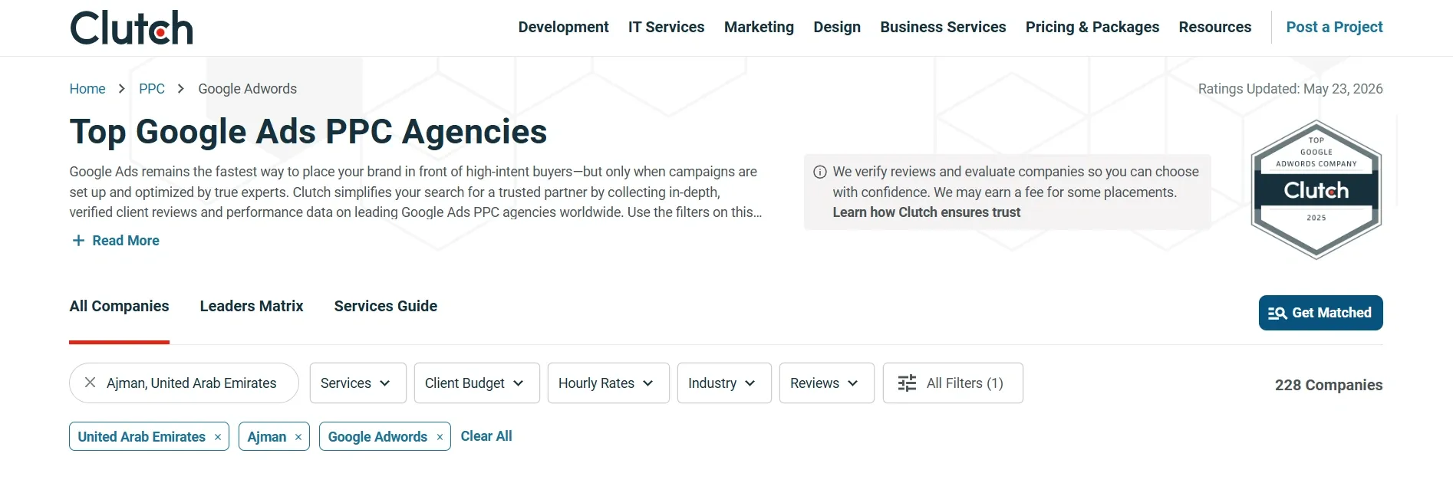
Task: Remove the Ajman filter chip
Action: [x=298, y=437]
